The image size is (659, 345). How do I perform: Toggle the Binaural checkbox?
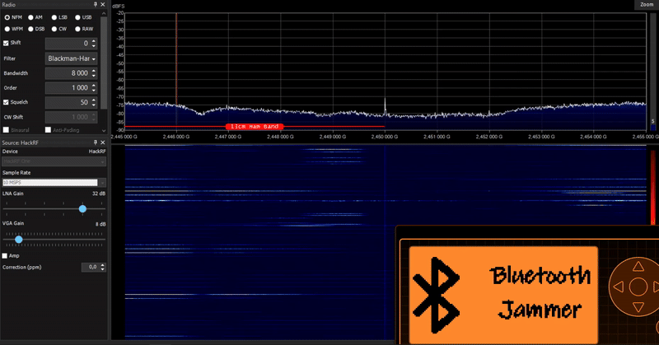click(x=6, y=130)
